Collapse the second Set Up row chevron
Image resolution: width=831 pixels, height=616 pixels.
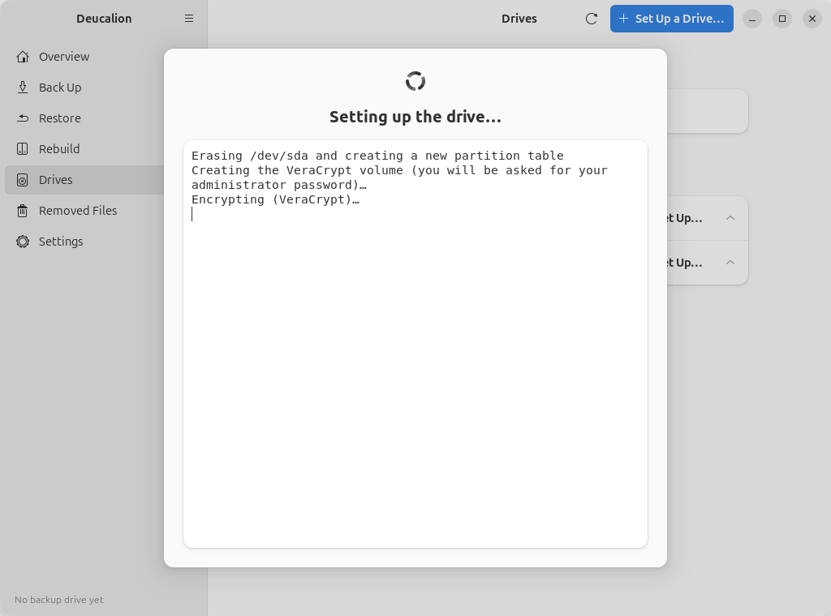[x=730, y=263]
